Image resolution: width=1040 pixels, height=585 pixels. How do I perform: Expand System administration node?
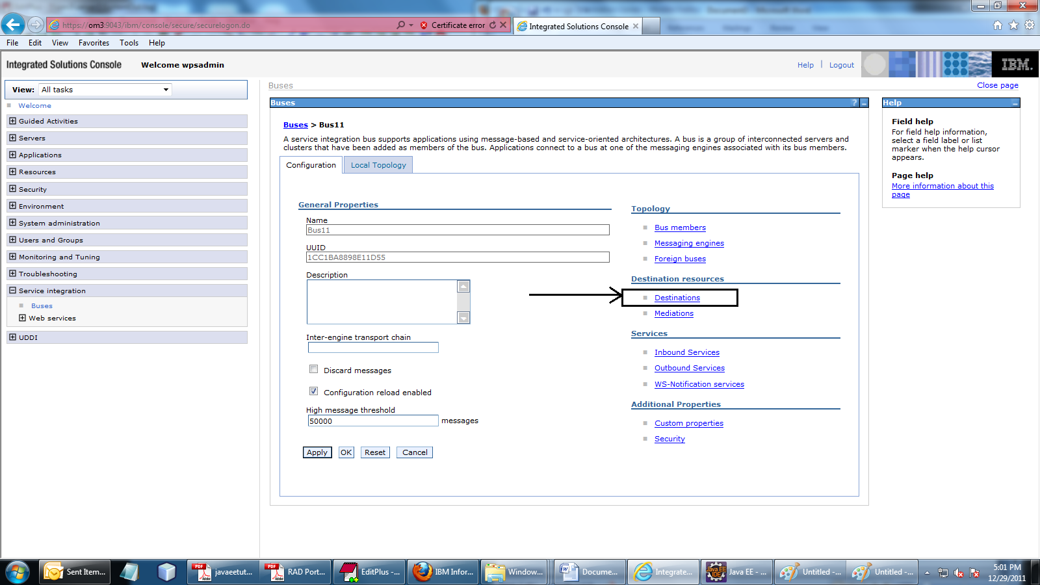tap(12, 222)
